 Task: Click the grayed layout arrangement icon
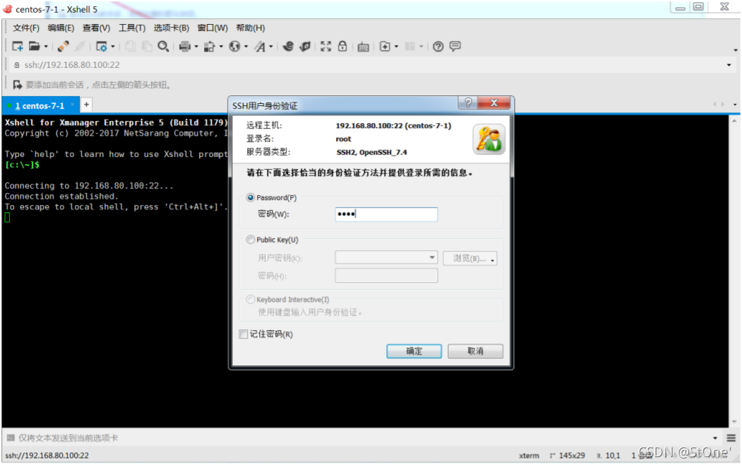(x=409, y=46)
